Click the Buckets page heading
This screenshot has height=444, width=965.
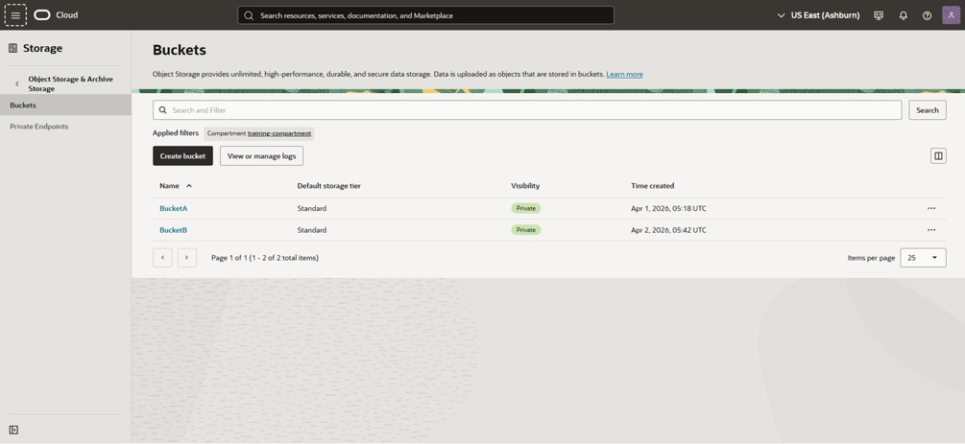180,50
